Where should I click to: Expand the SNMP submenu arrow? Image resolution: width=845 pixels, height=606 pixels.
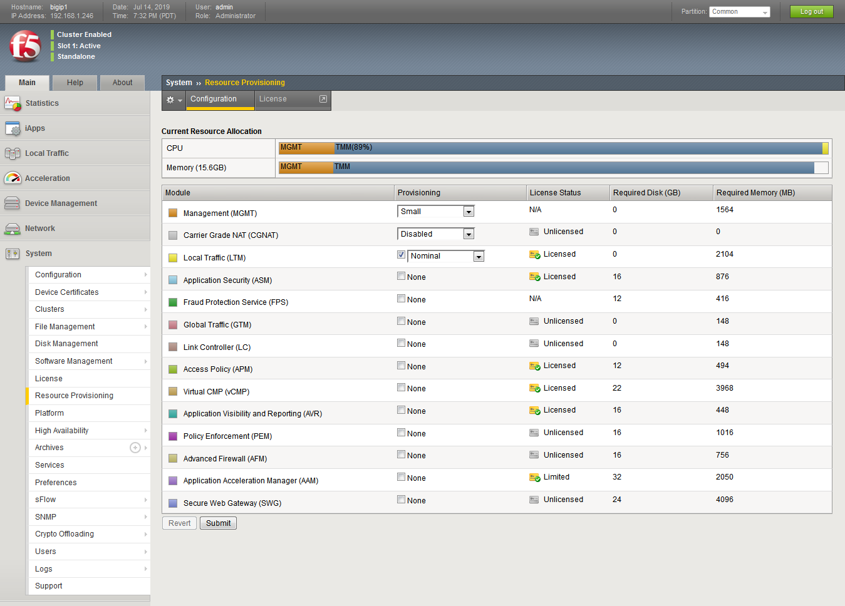146,517
